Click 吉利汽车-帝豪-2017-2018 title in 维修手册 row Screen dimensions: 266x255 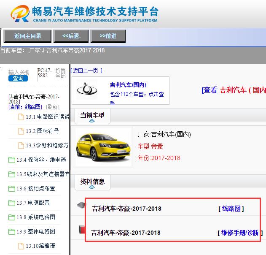pos(126,233)
